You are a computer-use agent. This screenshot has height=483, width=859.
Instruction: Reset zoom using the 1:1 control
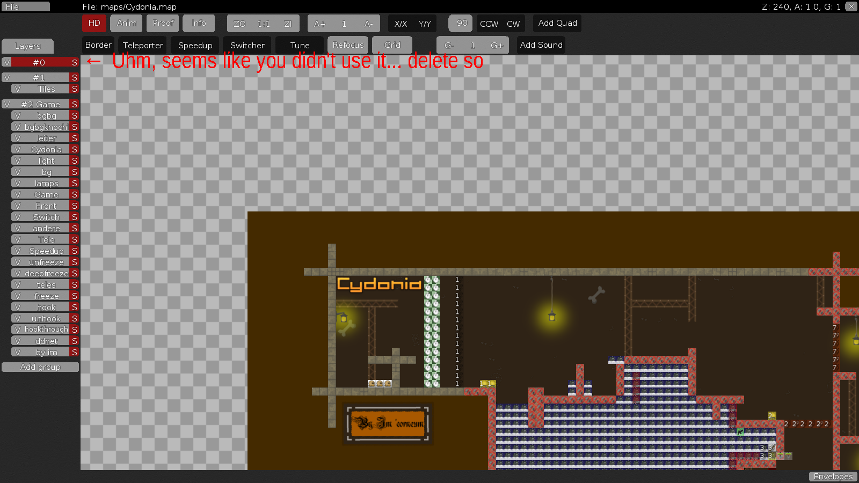pyautogui.click(x=263, y=23)
